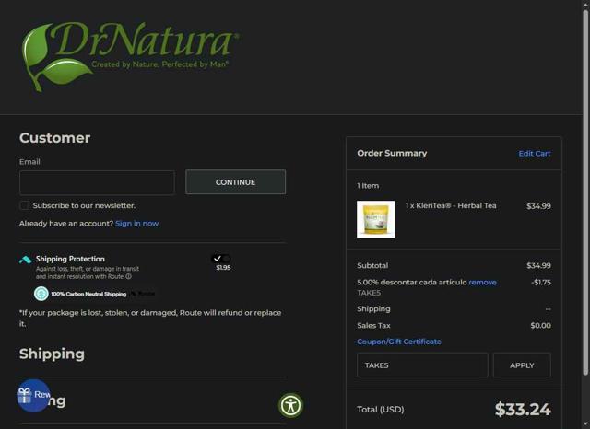The image size is (590, 429).
Task: Click the Total price $33.24
Action: [x=523, y=409]
